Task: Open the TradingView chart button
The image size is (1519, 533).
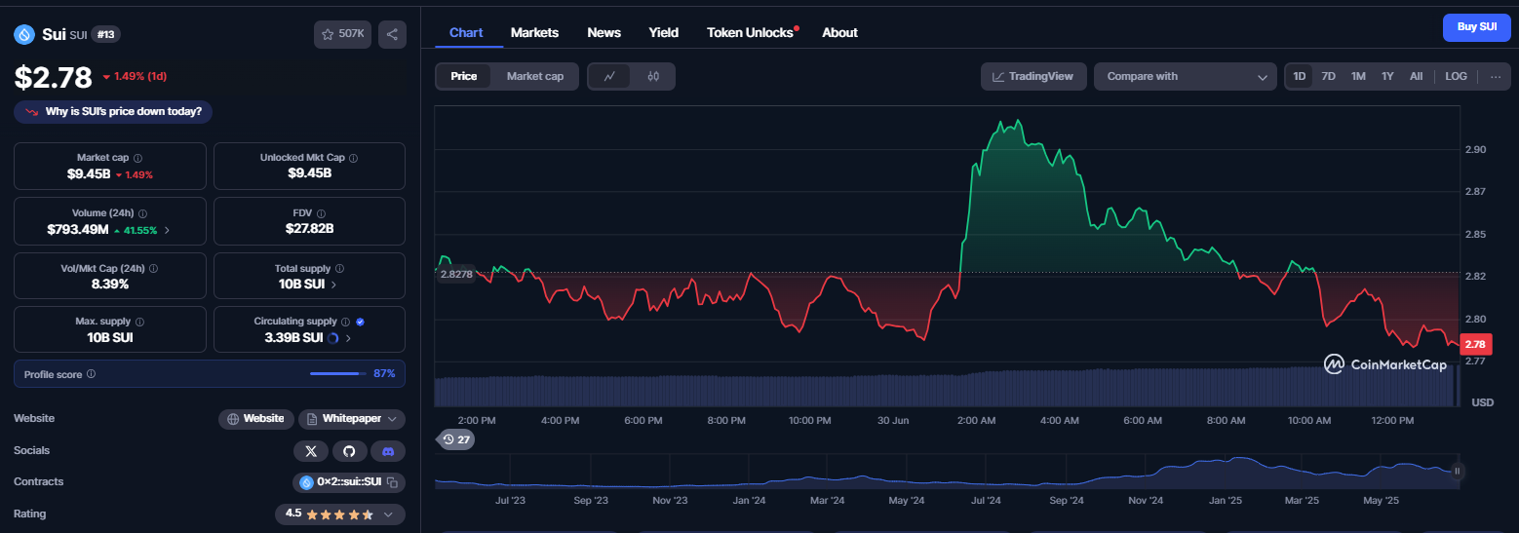Action: click(x=1033, y=76)
